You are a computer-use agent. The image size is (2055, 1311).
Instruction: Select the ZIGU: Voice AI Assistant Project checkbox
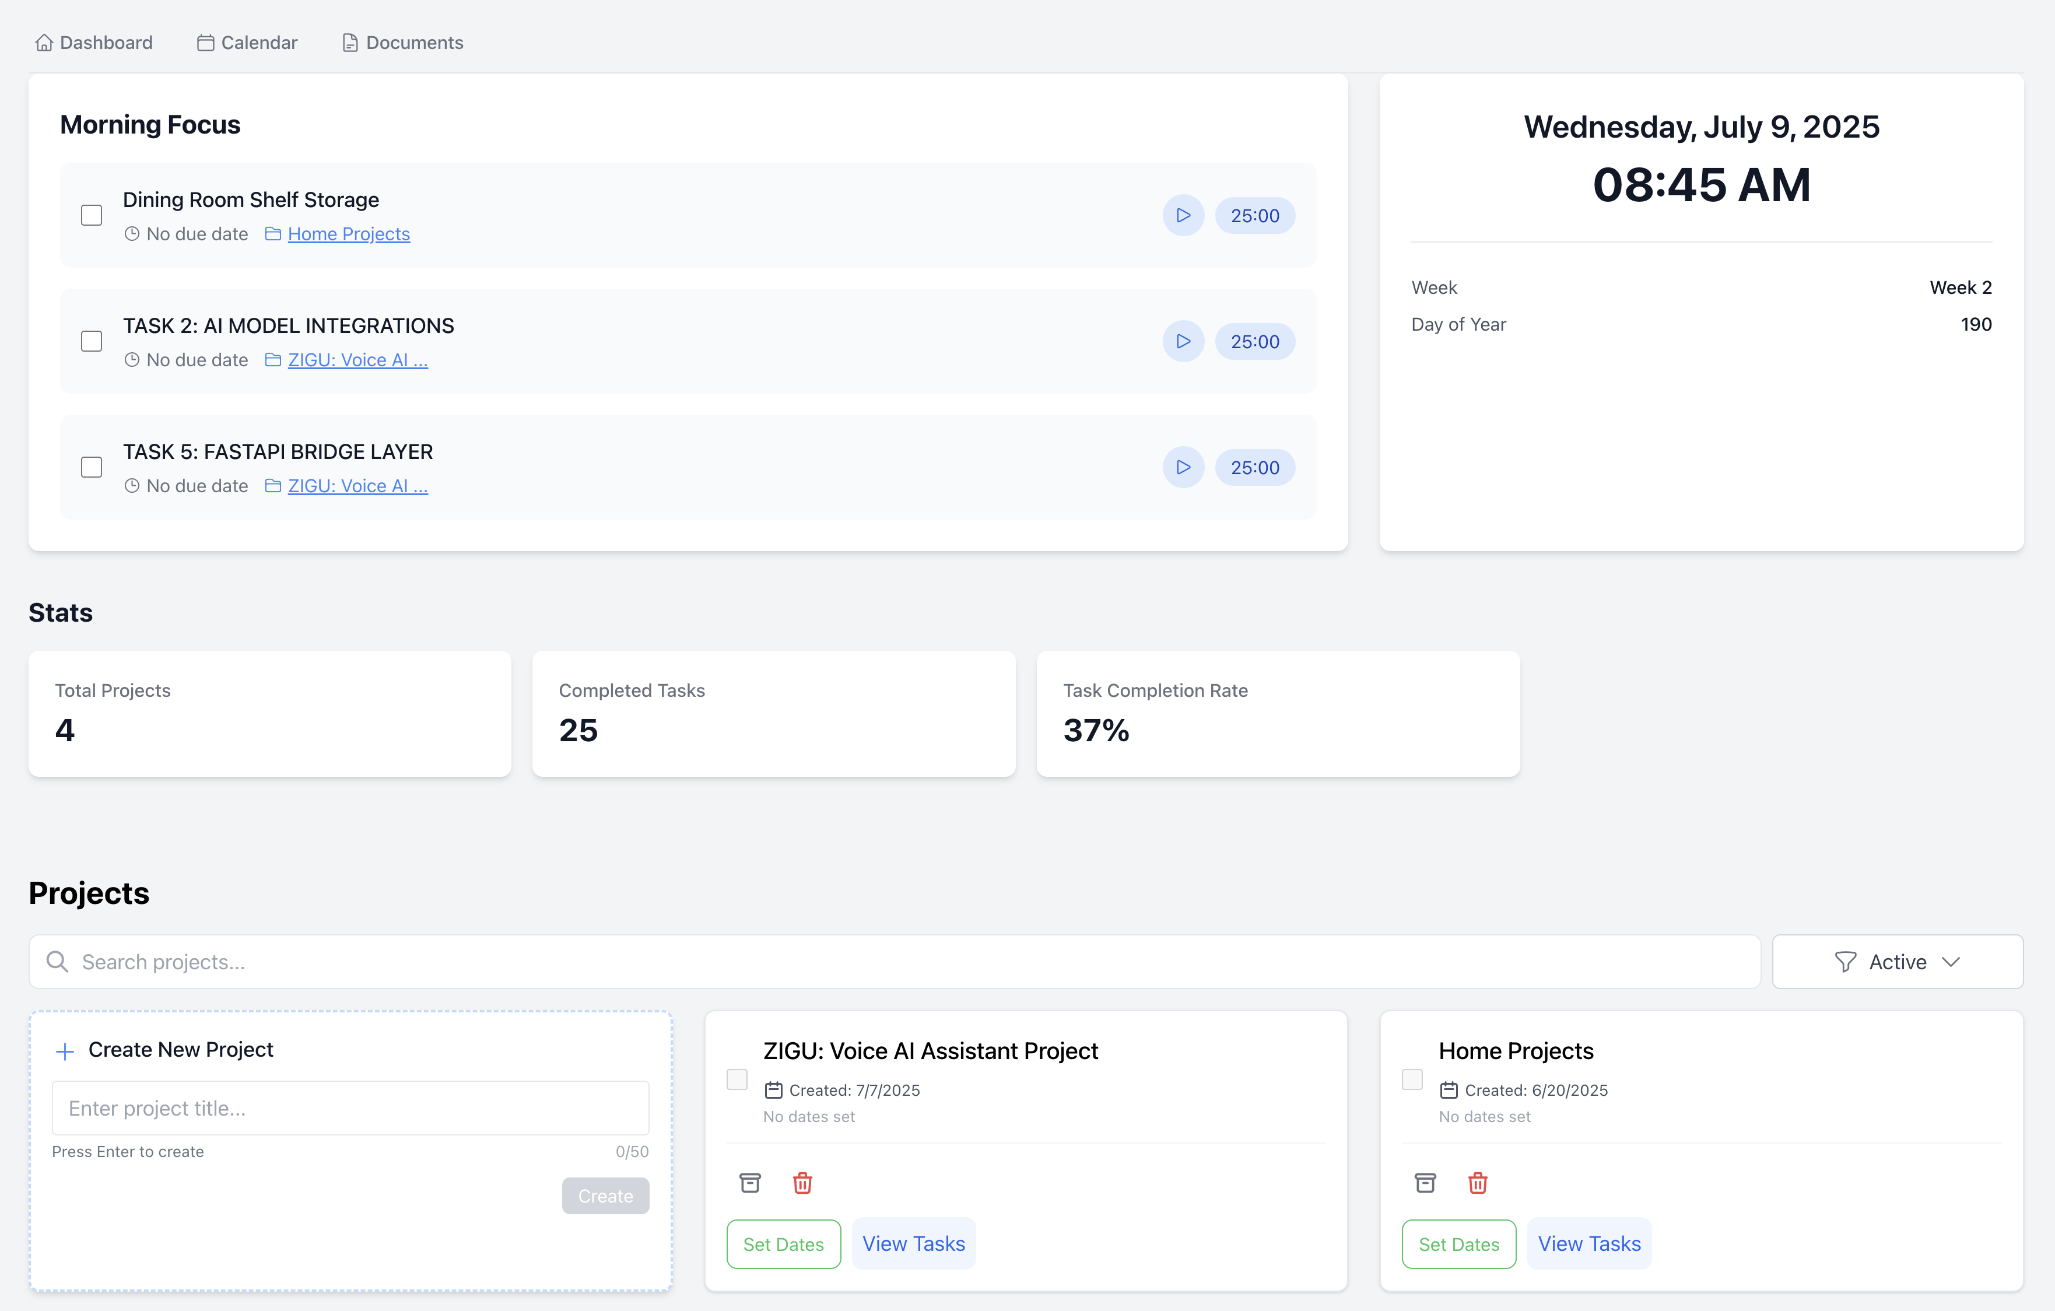coord(737,1079)
